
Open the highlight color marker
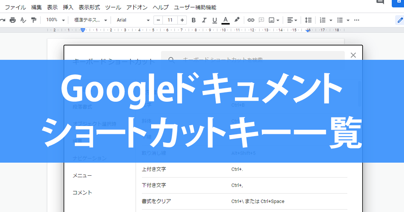(237, 20)
